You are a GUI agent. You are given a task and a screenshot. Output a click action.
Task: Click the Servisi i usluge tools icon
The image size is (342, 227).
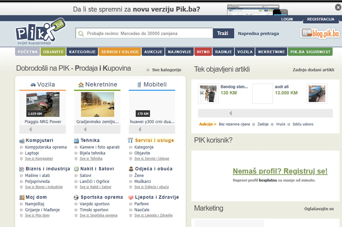click(x=130, y=140)
